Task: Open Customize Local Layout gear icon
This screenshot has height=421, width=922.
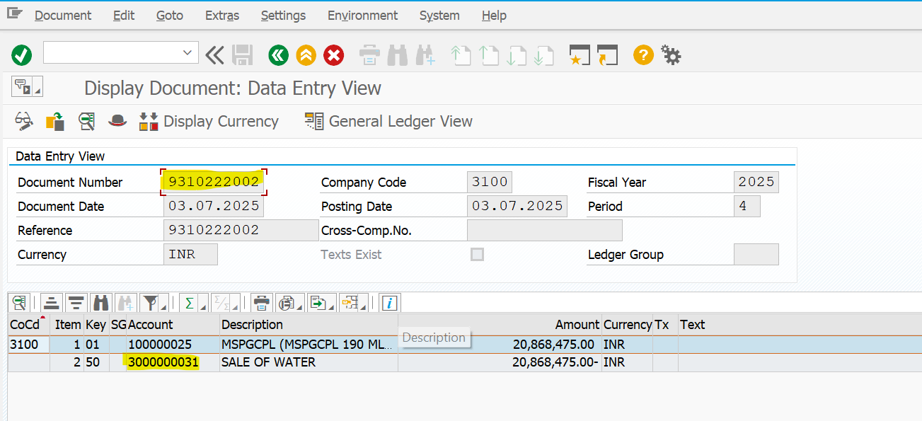Action: coord(670,54)
